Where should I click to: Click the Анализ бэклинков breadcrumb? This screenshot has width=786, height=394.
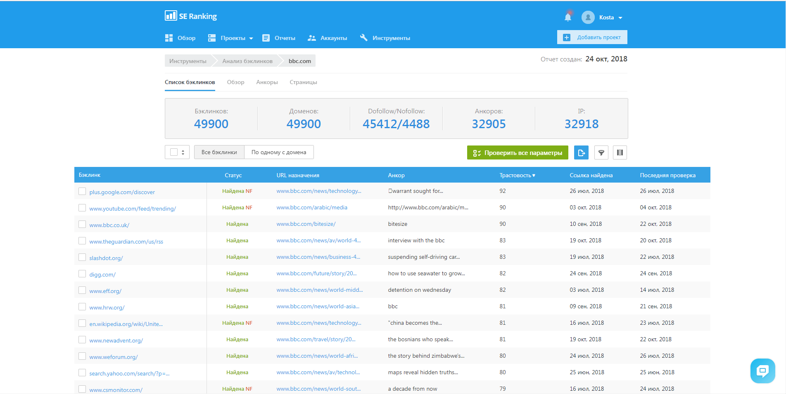click(247, 61)
